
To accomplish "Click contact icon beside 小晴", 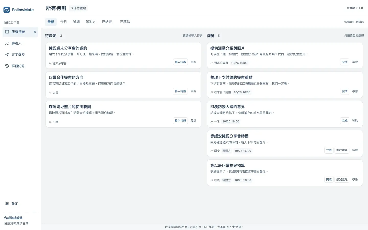I will pos(50,122).
